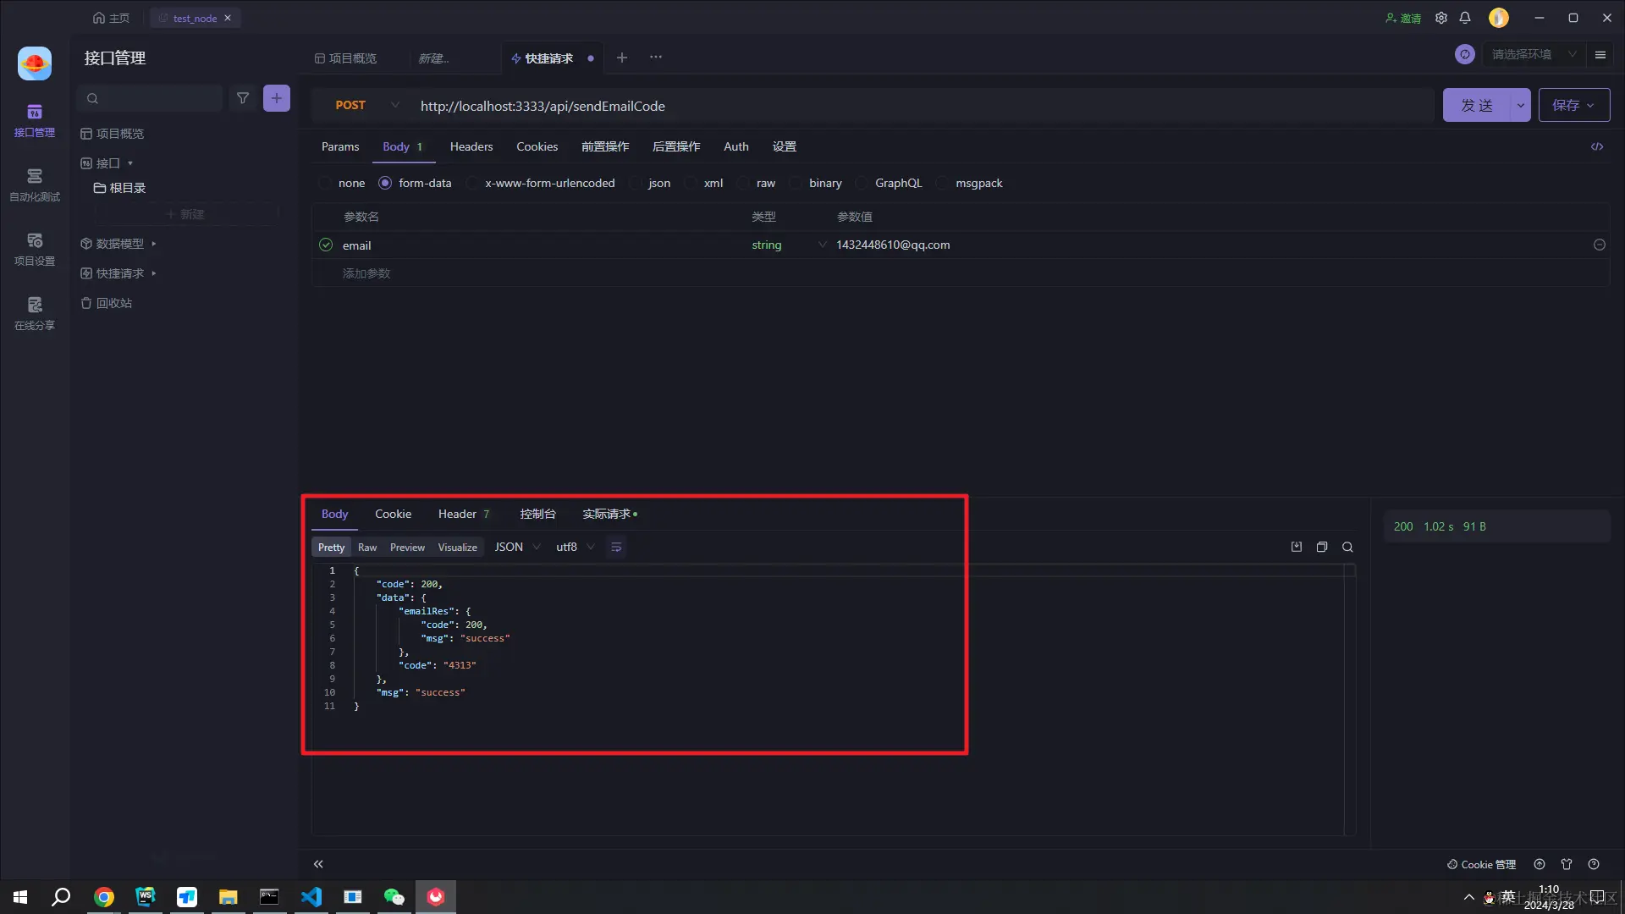This screenshot has height=914, width=1625.
Task: Switch to the Params tab
Action: pyautogui.click(x=340, y=146)
